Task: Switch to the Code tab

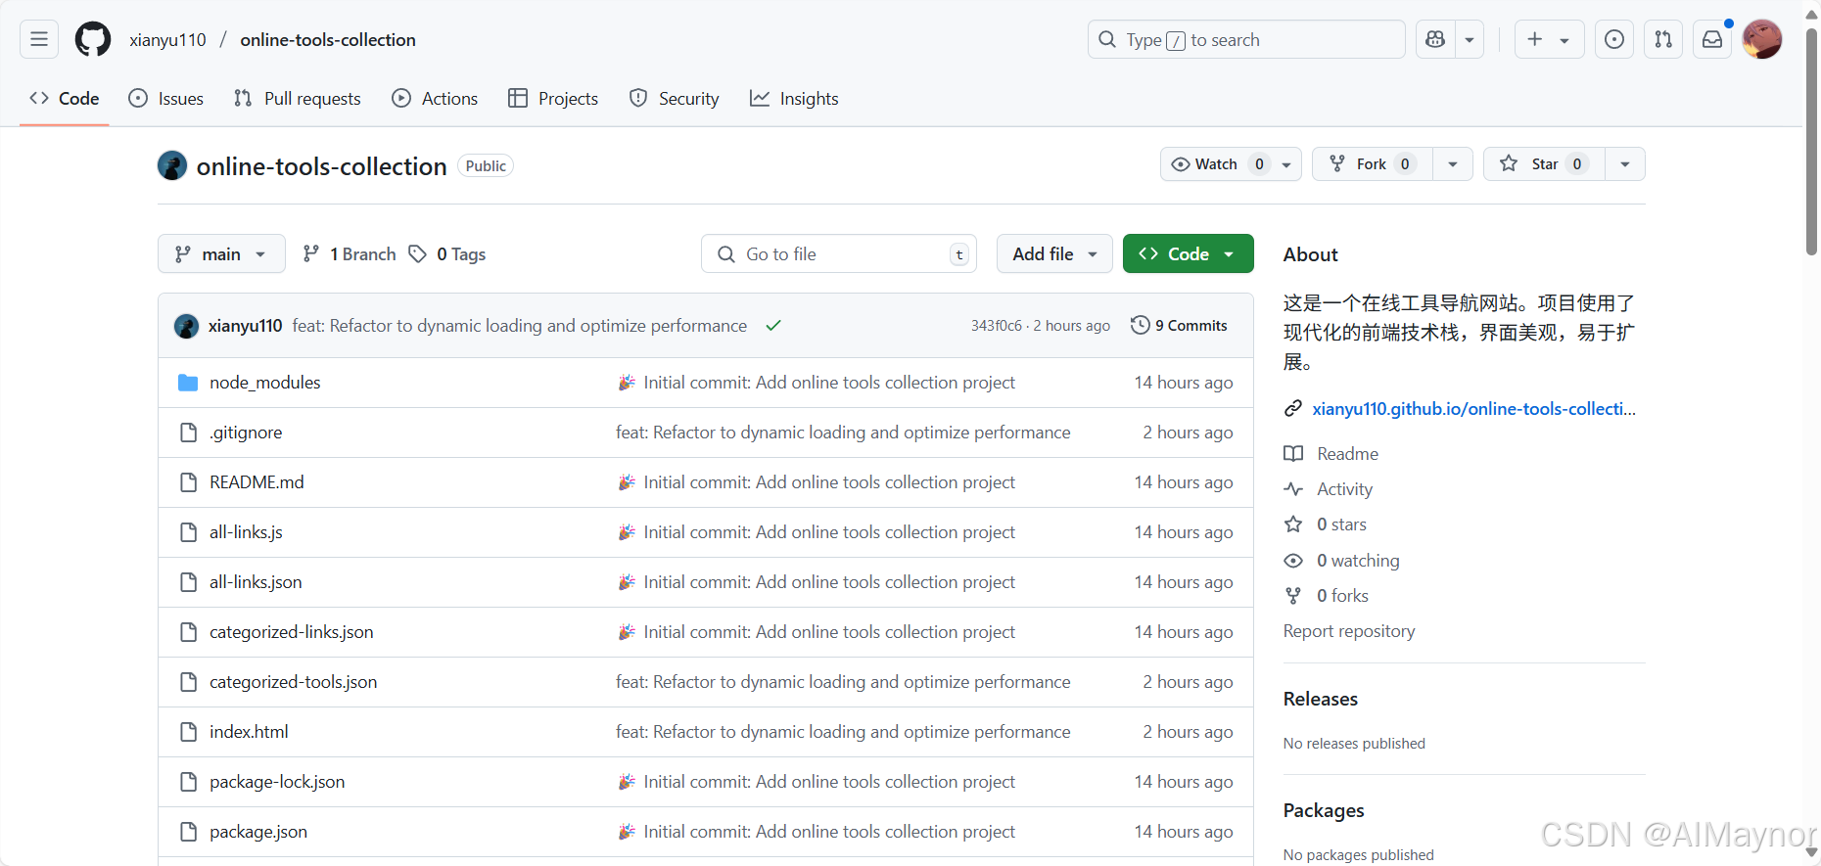Action: pos(65,98)
